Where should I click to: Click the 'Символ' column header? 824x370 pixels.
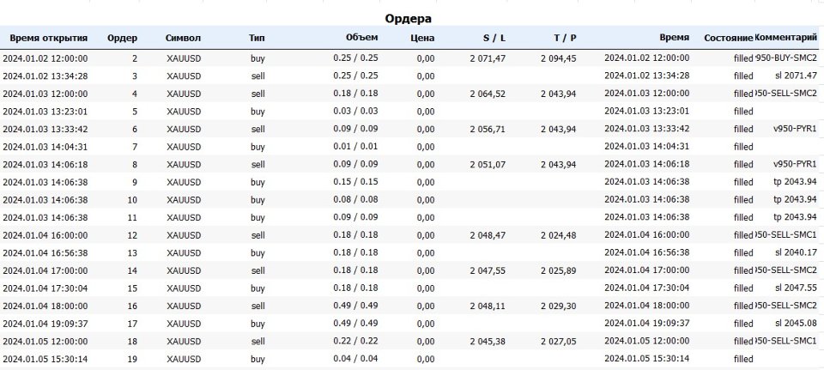tap(183, 39)
